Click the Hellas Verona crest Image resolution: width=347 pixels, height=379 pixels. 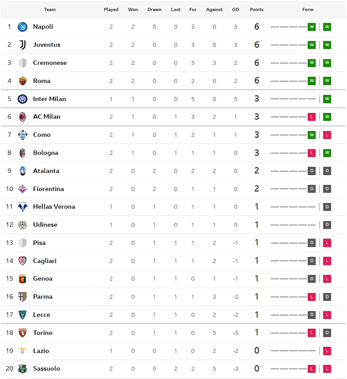coord(23,207)
